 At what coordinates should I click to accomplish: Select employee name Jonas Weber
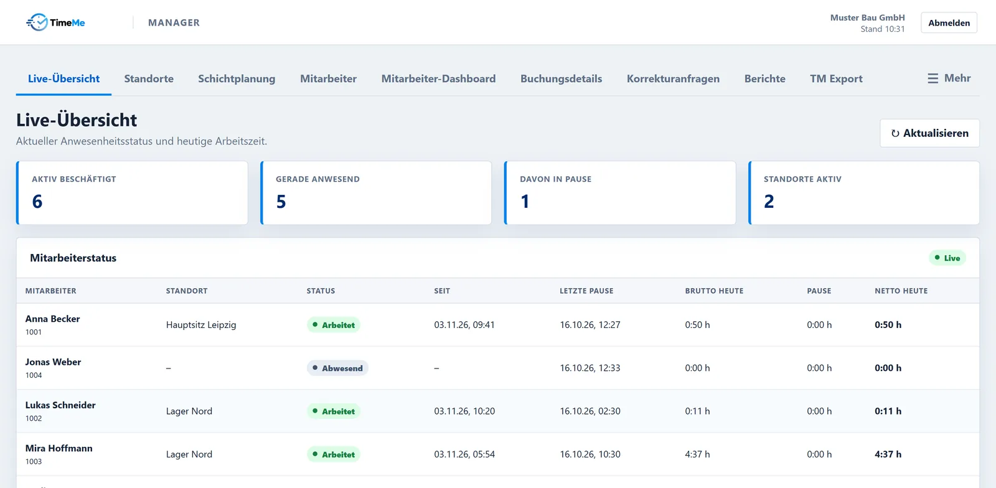[x=53, y=362]
